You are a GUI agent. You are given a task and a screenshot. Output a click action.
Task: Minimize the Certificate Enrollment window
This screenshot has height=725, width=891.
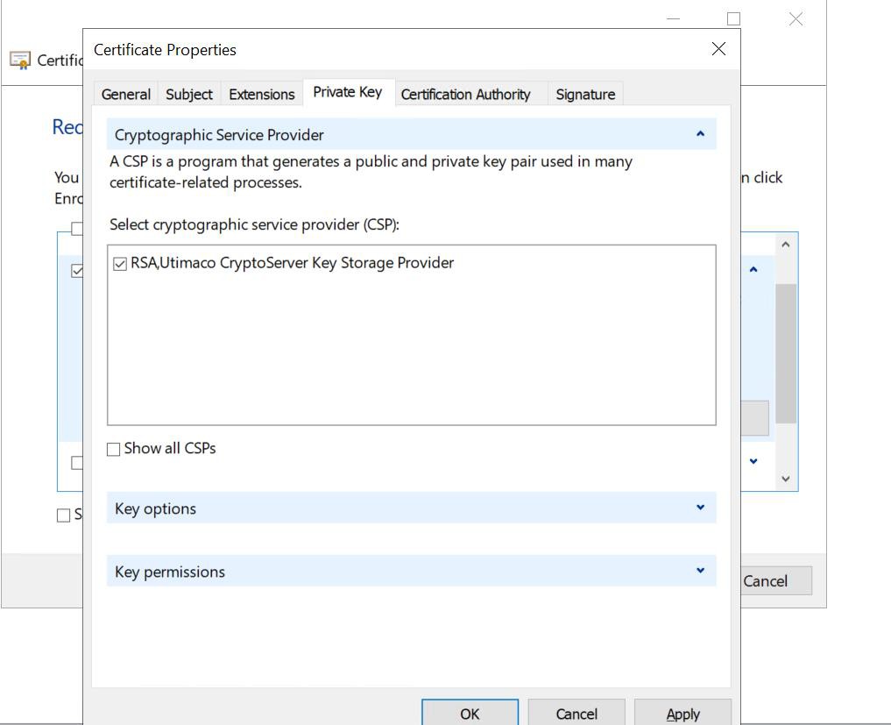tap(674, 18)
